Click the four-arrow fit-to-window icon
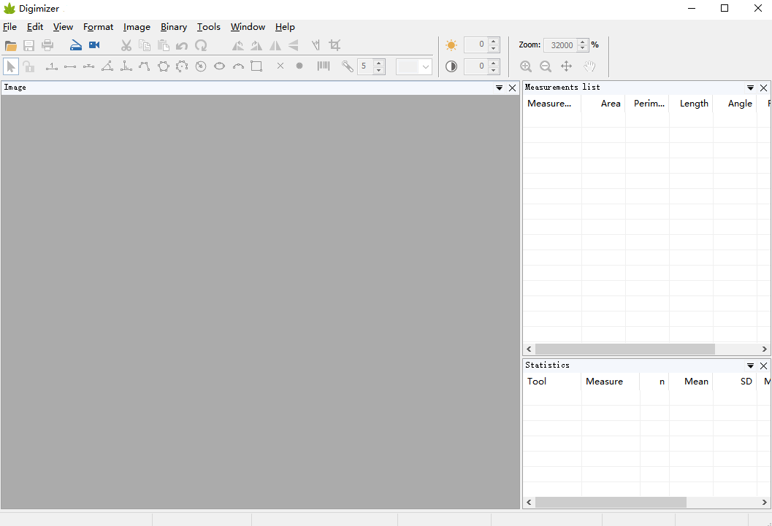This screenshot has height=526, width=772. [x=566, y=66]
